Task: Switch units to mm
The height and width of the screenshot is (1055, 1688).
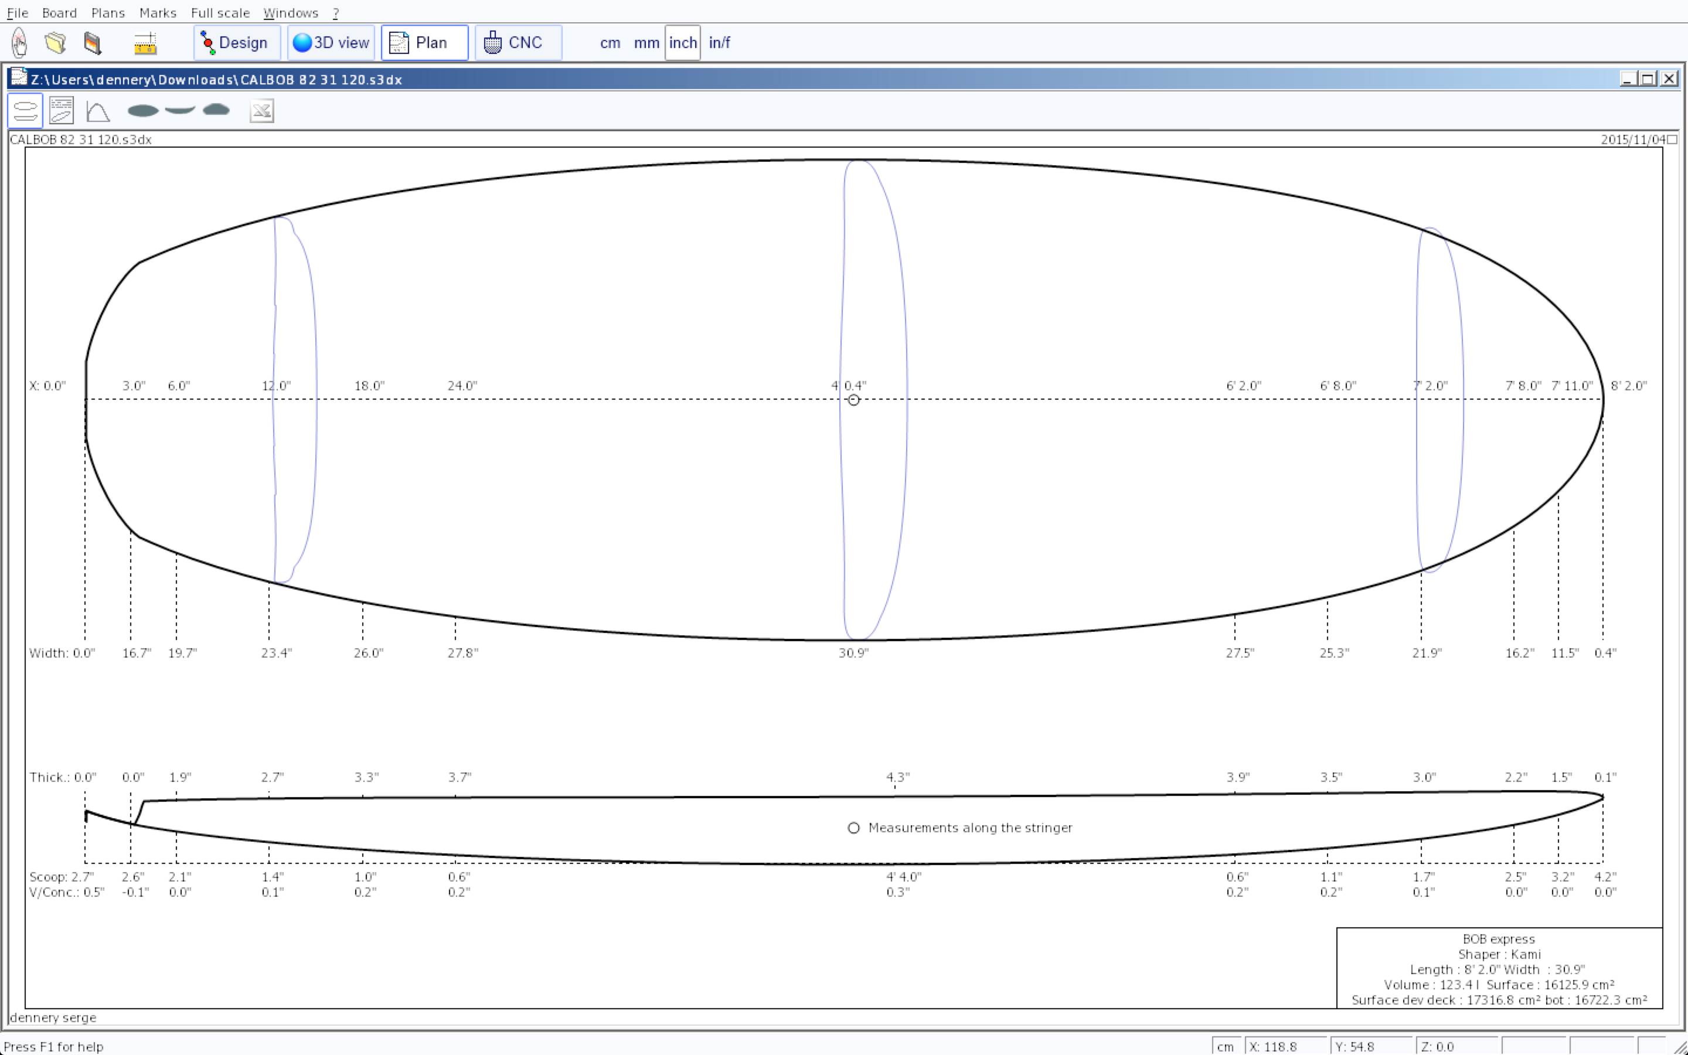Action: [646, 43]
